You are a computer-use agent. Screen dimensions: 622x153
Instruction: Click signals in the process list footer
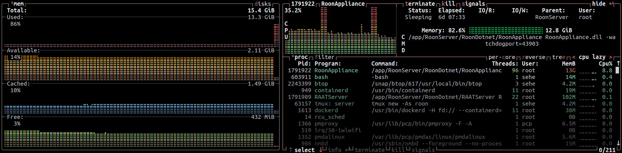pos(423,150)
